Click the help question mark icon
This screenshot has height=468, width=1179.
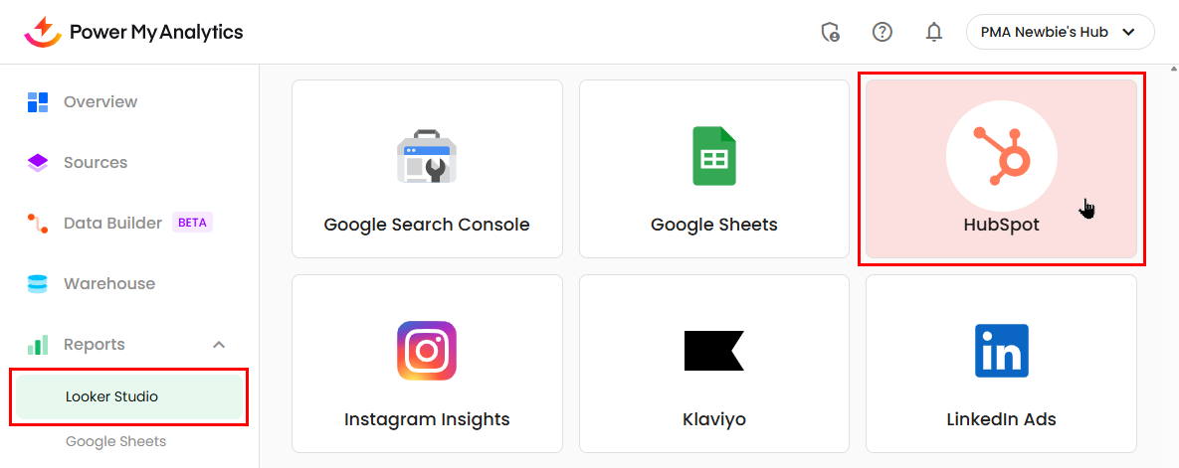tap(882, 32)
